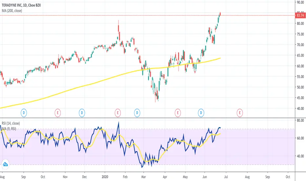This screenshot has height=181, width=306.
Task: Click the Jun label on time axis
Action: (x=205, y=177)
